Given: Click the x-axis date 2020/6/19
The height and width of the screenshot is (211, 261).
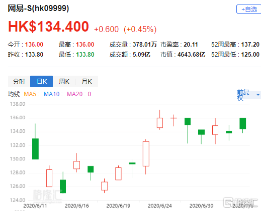Looking at the screenshot, I should pyautogui.click(x=118, y=205).
